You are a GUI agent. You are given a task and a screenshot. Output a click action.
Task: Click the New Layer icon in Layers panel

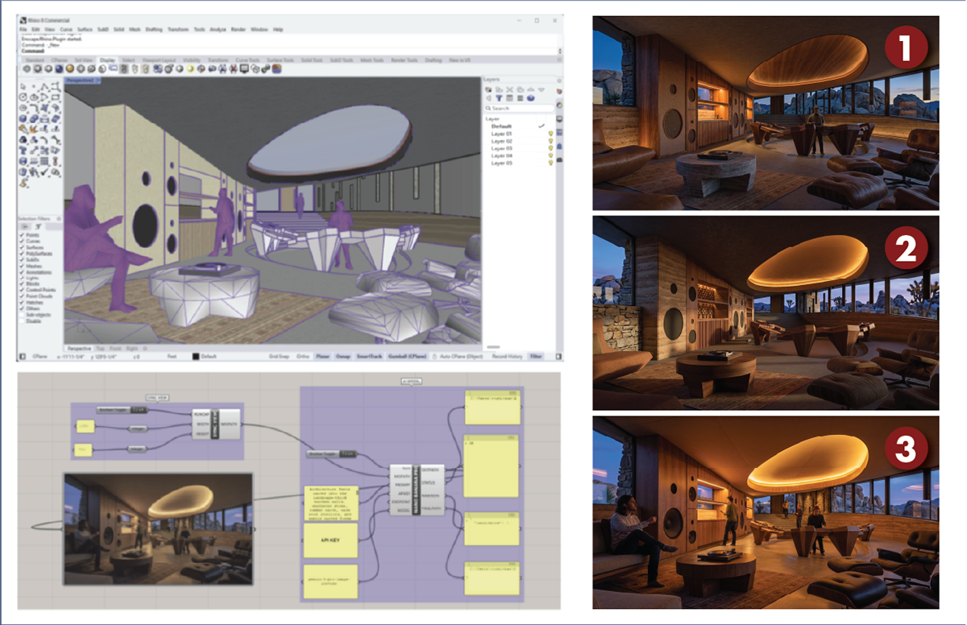[488, 89]
